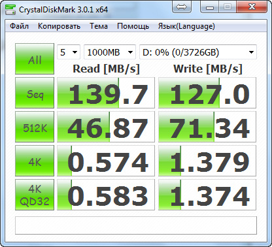Click the empty comment field at bottom
The image size is (272, 247).
[136, 225]
